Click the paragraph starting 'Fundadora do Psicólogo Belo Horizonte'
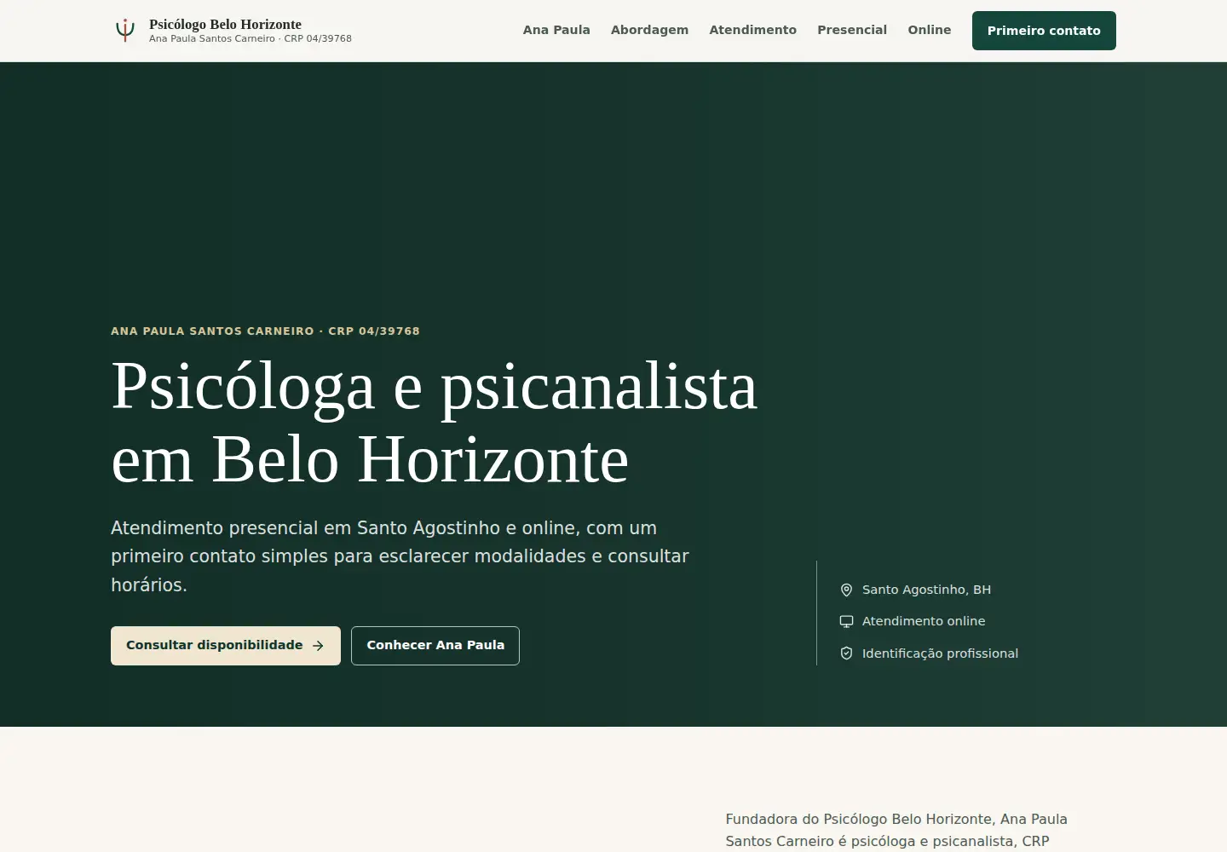 [896, 830]
